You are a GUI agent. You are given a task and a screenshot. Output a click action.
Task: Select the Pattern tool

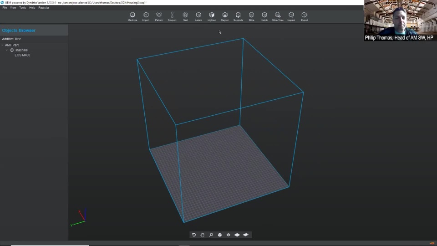point(159,16)
